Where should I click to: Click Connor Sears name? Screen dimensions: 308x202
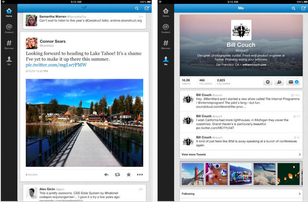click(53, 41)
